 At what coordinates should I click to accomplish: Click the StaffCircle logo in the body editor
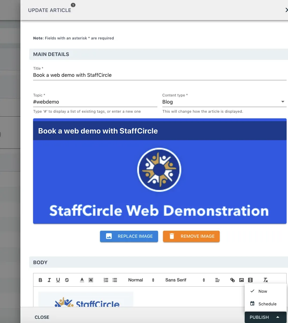tap(86, 299)
